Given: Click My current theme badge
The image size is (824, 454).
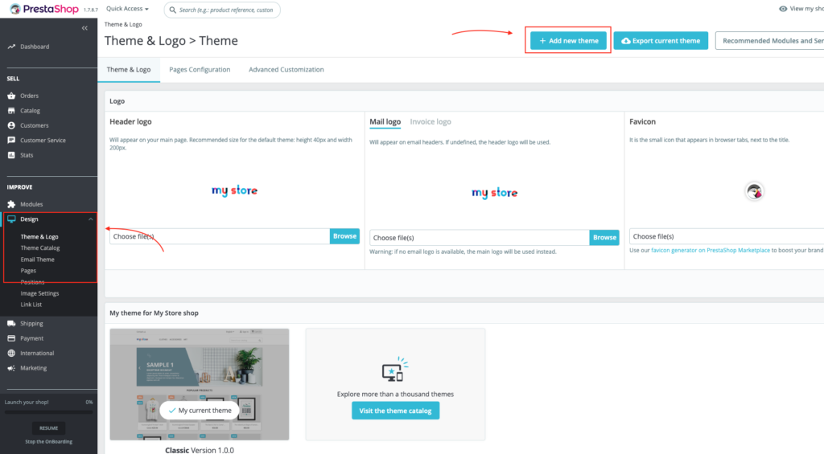Looking at the screenshot, I should [x=200, y=411].
